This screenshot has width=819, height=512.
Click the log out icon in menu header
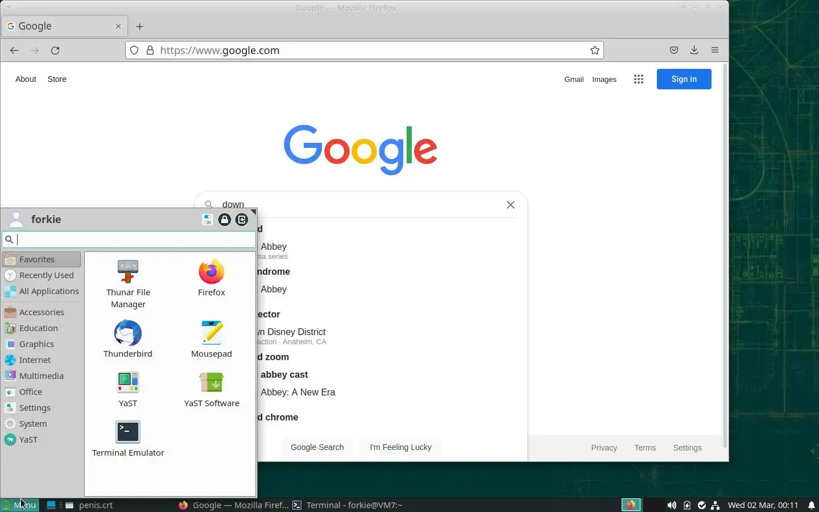click(242, 220)
